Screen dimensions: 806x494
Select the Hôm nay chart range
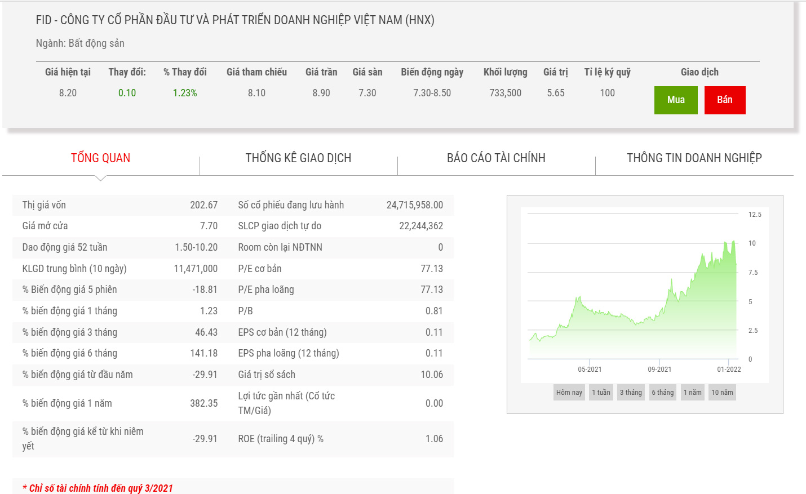point(569,393)
